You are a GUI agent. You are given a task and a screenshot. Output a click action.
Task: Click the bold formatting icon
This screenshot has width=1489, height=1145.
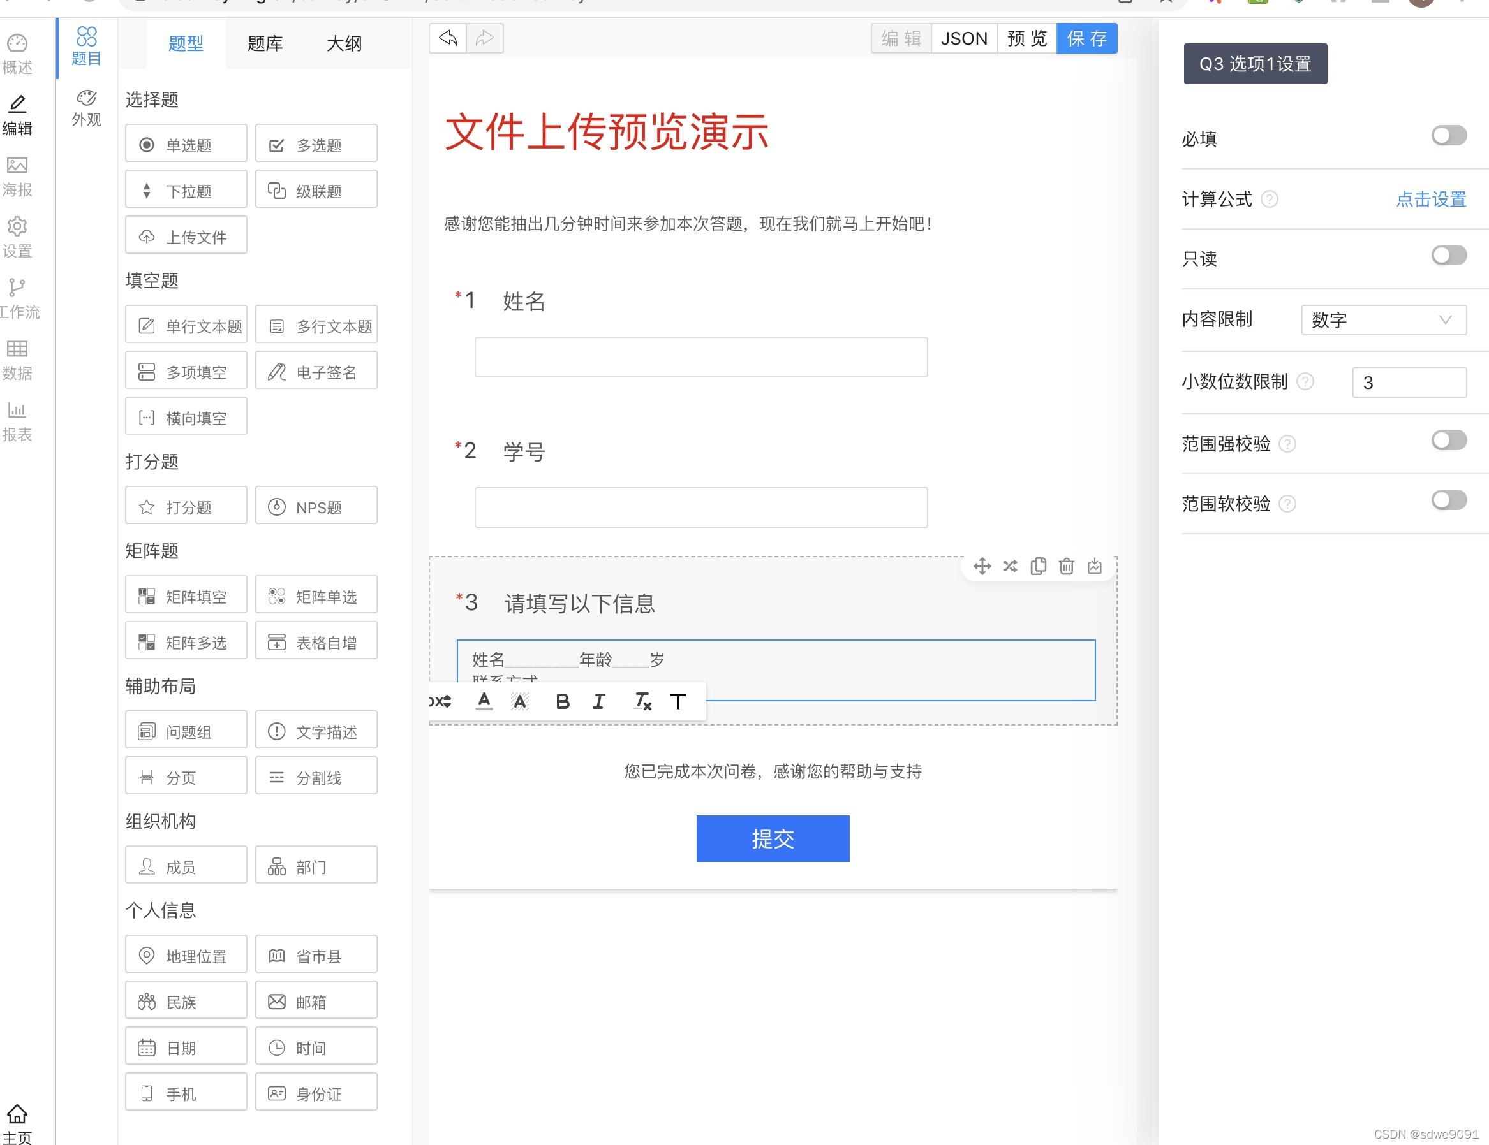563,701
